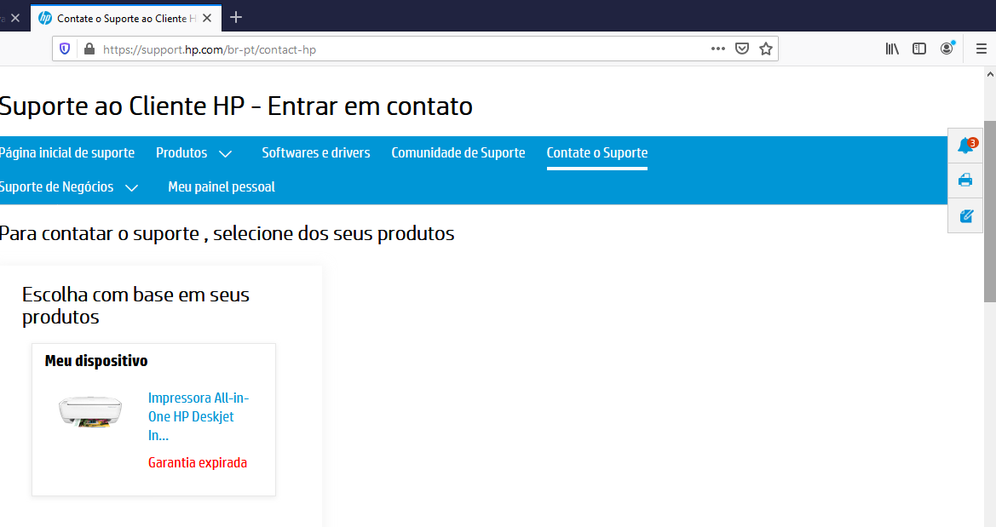Expand the Produtos menu
This screenshot has width=996, height=527.
(x=193, y=153)
